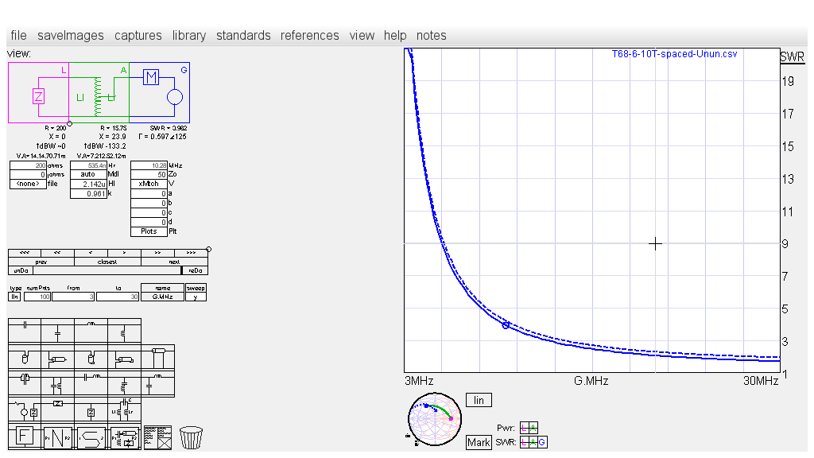Click the trash can icon
Viewport: 814px width, 458px height.
click(191, 438)
